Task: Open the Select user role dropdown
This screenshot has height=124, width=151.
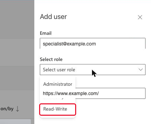Action: [x=93, y=70]
